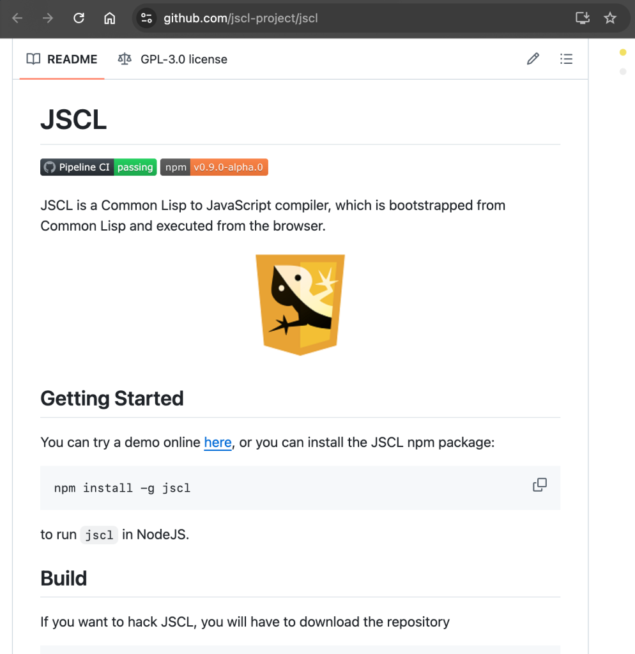
Task: Copy the npm install command
Action: tap(540, 485)
